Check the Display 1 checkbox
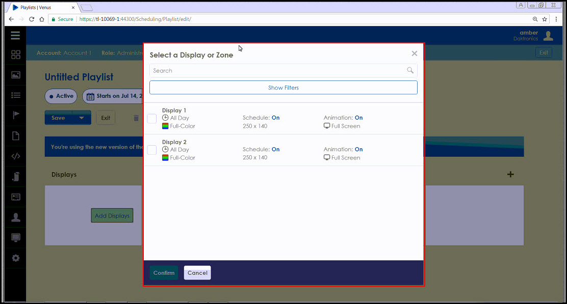The image size is (567, 304). click(x=151, y=118)
